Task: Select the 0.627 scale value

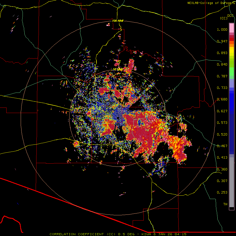Action: click(x=222, y=111)
